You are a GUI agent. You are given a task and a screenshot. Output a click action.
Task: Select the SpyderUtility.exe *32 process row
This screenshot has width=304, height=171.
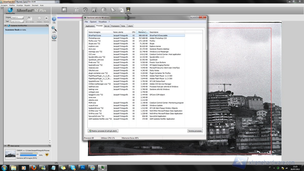[136, 57]
